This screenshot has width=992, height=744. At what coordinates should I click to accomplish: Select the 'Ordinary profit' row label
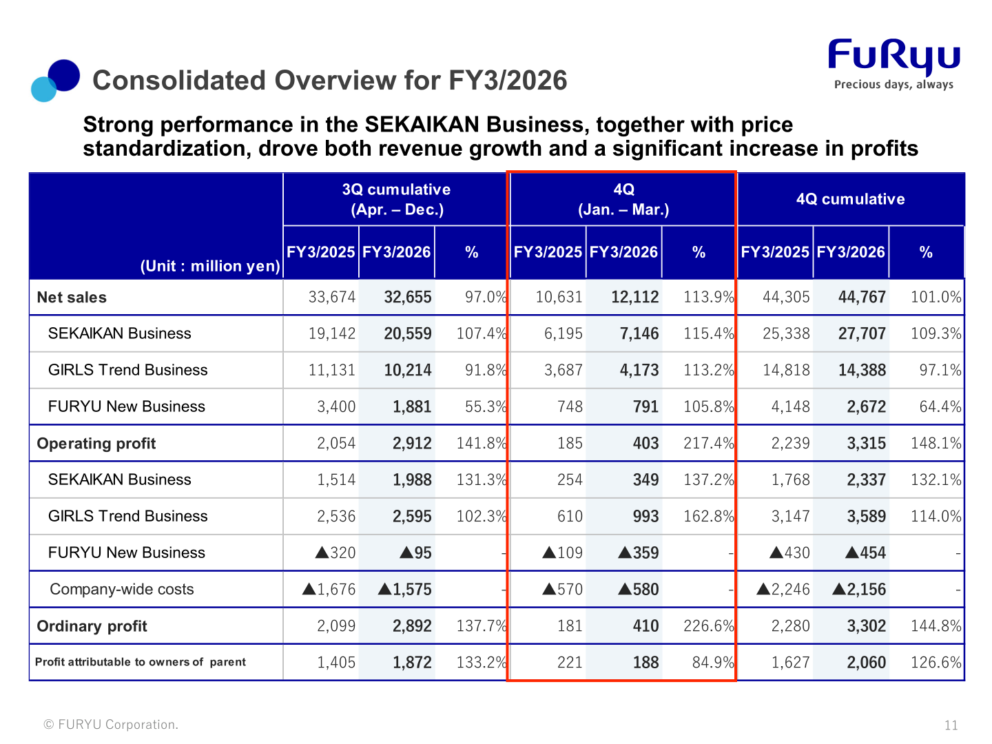pos(92,626)
